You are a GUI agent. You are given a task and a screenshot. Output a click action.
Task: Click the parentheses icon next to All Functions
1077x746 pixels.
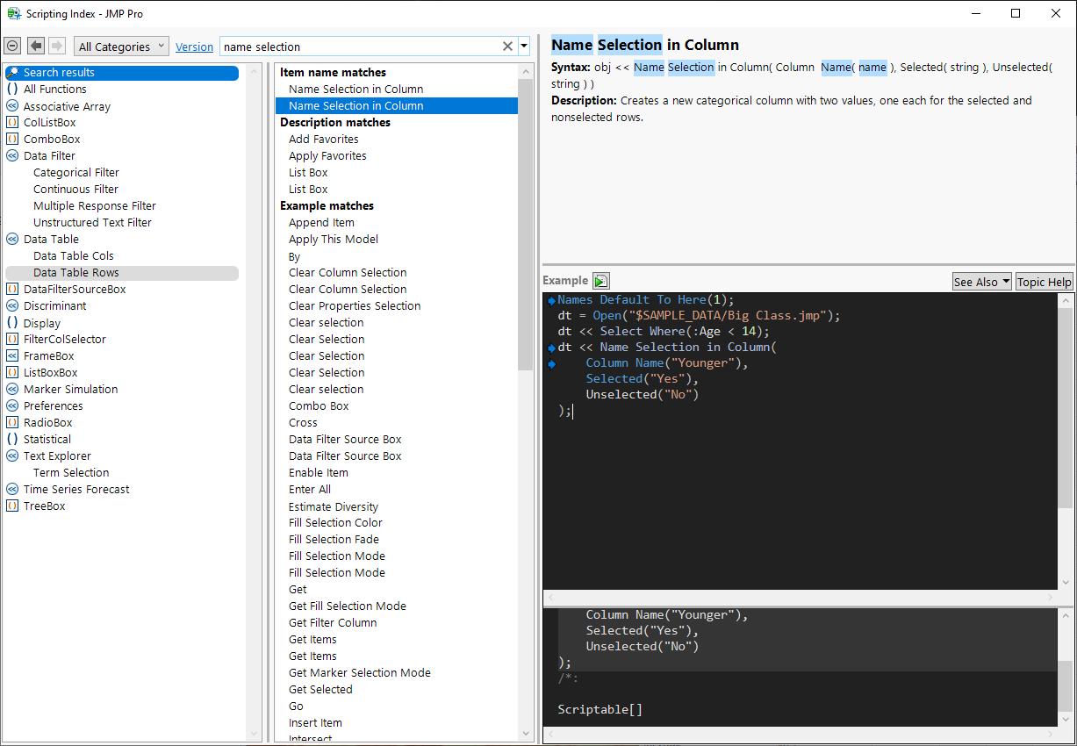[12, 90]
